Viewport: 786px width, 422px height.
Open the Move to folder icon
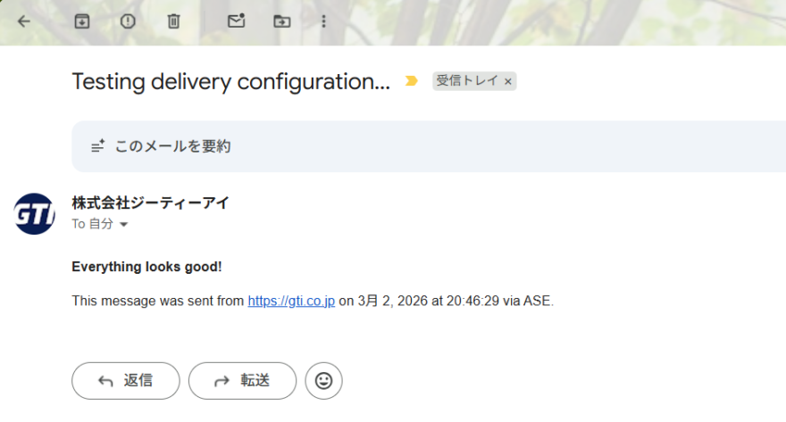(282, 21)
